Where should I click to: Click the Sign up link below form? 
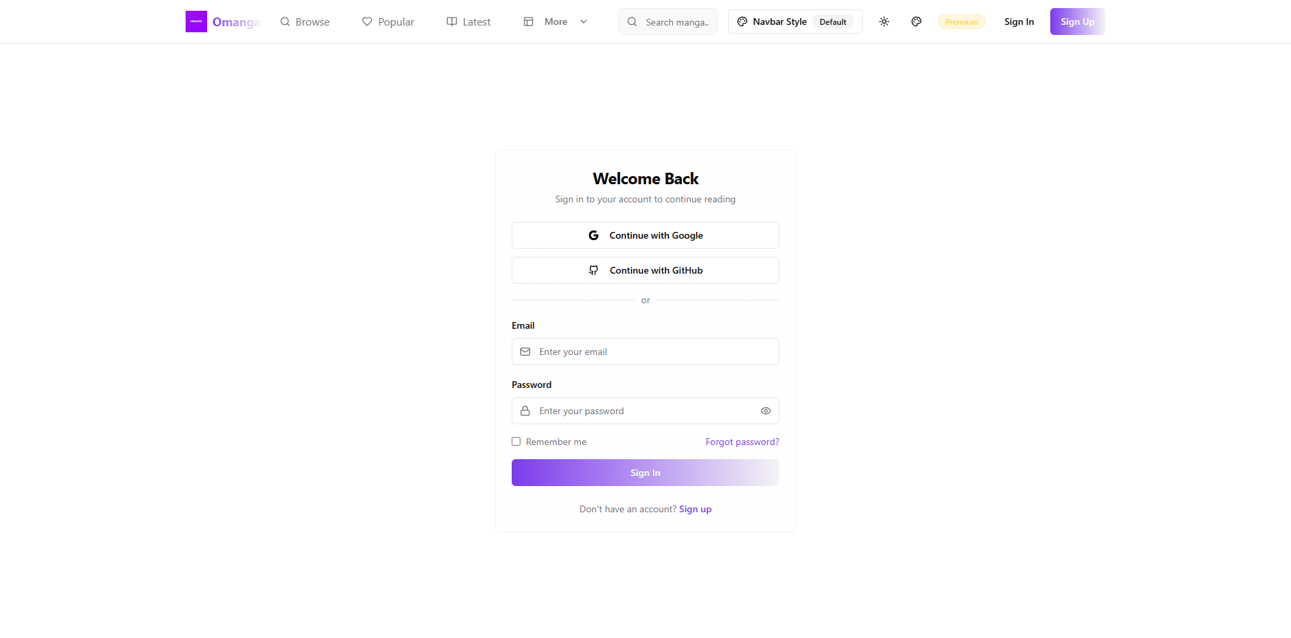tap(695, 509)
